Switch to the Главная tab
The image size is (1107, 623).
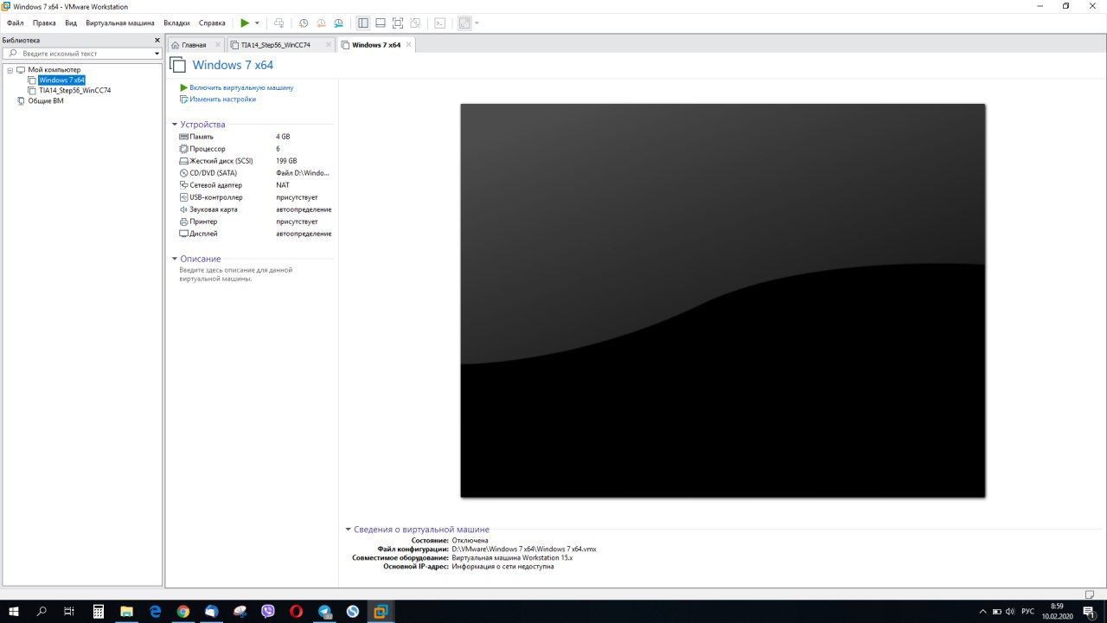pyautogui.click(x=195, y=44)
